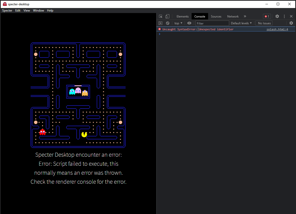The height and width of the screenshot is (214, 296).
Task: Clear the console with the ban icon
Action: [x=168, y=23]
